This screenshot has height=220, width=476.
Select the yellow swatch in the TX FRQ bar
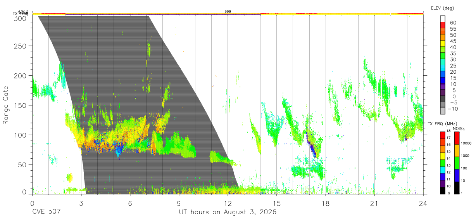coord(442,156)
